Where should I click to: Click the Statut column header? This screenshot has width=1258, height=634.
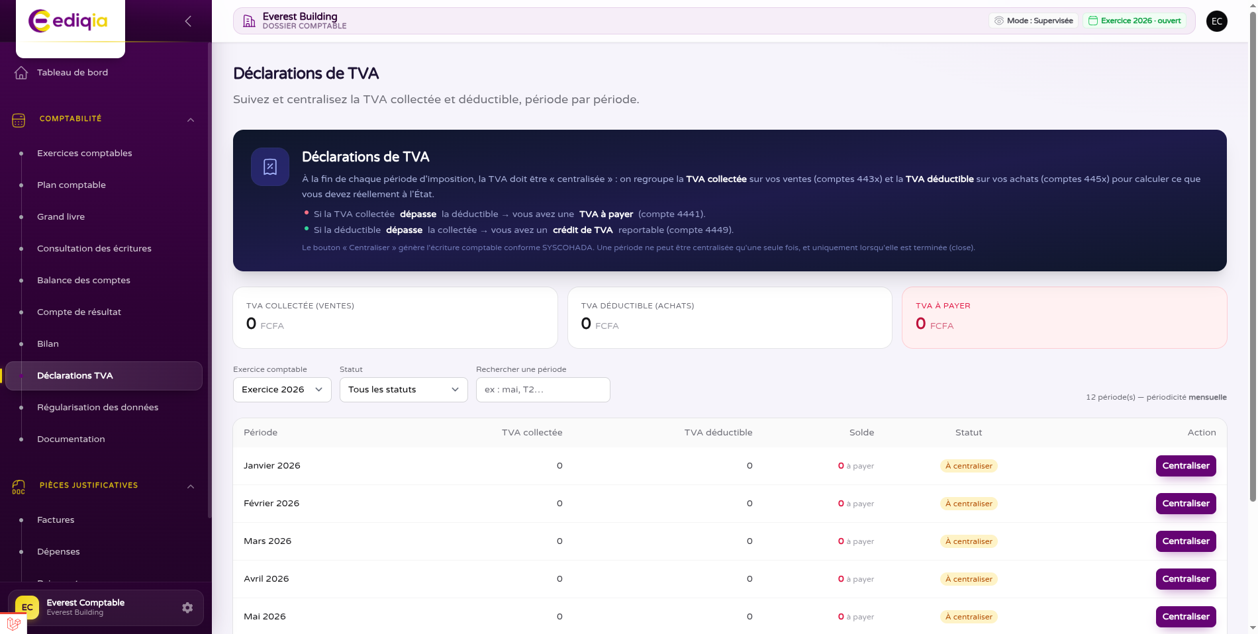pos(969,433)
